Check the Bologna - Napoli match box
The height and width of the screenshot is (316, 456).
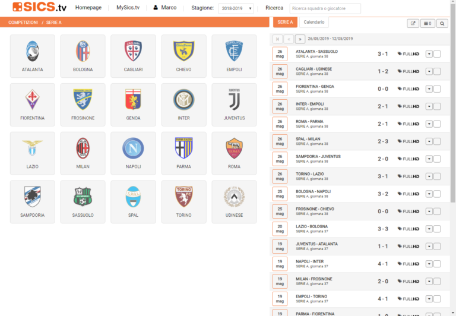pyautogui.click(x=437, y=194)
